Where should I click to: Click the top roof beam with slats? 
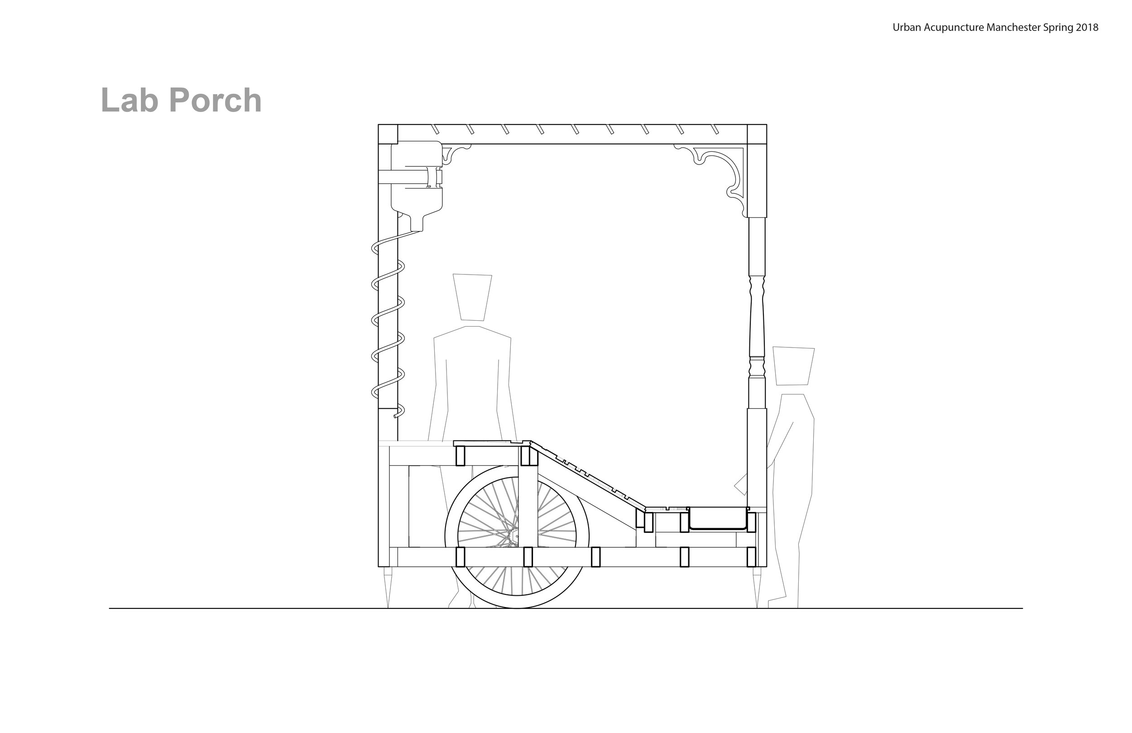tap(572, 134)
